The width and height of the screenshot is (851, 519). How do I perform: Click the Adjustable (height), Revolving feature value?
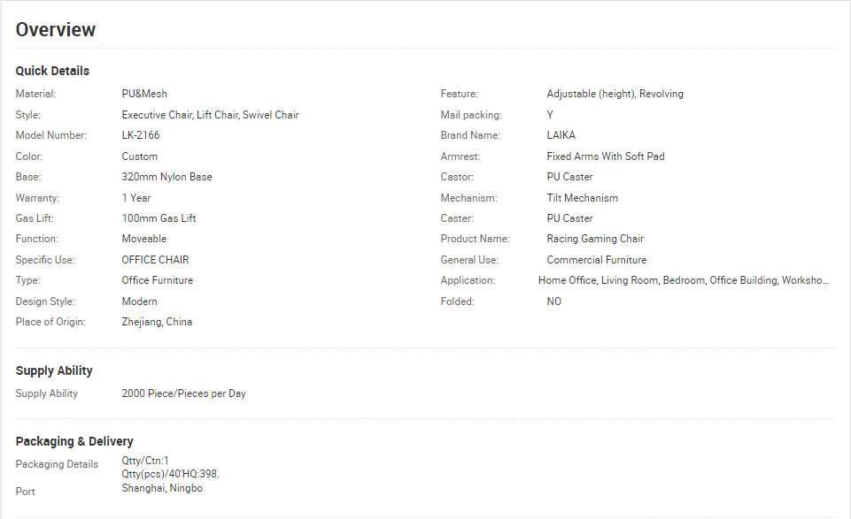point(615,94)
